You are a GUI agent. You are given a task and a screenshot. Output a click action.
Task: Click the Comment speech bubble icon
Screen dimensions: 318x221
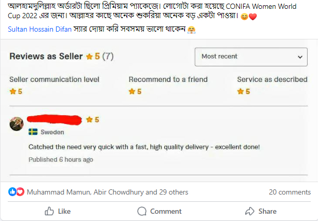pyautogui.click(x=142, y=211)
